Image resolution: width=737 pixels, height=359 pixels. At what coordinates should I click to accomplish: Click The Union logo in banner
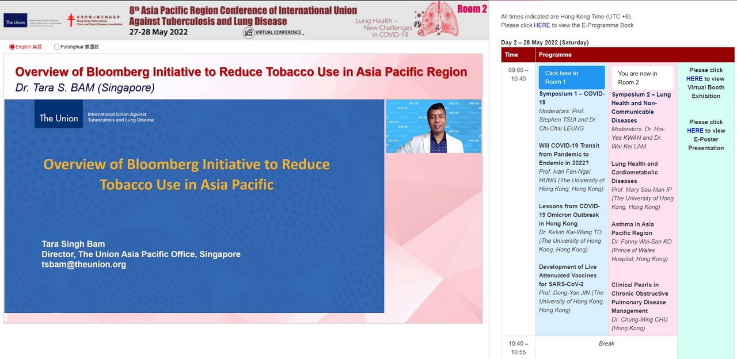pyautogui.click(x=16, y=22)
